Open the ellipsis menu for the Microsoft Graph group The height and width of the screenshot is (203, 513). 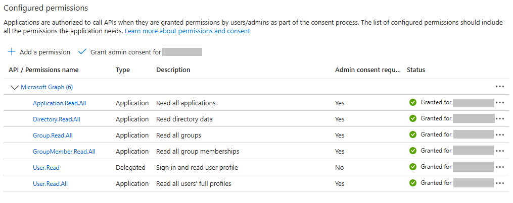pyautogui.click(x=500, y=87)
